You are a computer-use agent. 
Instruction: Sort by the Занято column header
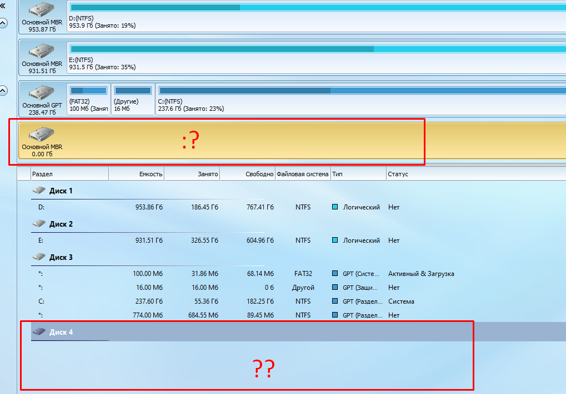[192, 174]
